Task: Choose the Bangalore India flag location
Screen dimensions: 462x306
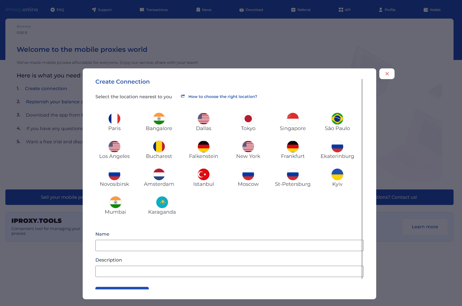Action: (x=159, y=119)
